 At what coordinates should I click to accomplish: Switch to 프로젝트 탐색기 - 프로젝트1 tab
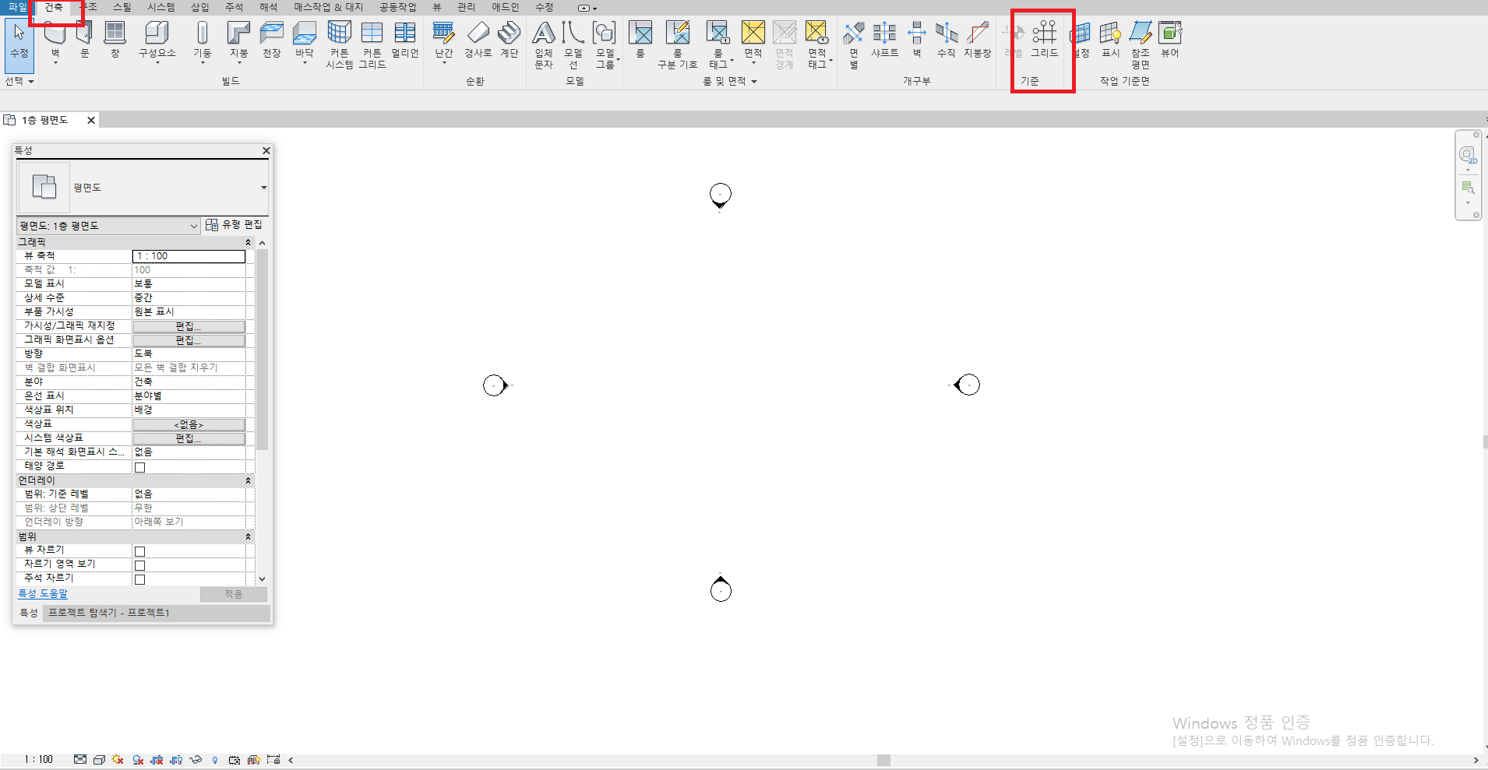click(109, 613)
